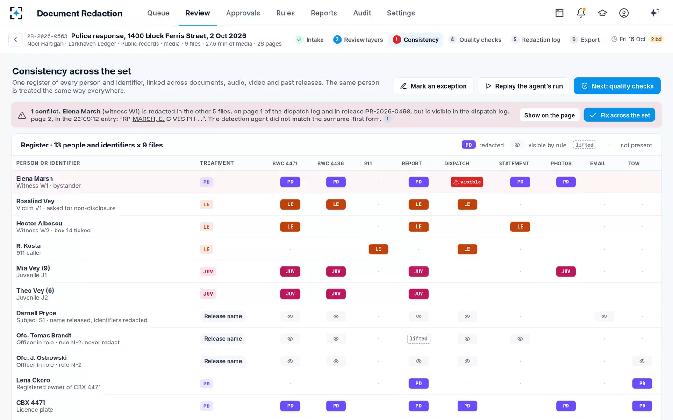Click the warning triangle in conflict banner
This screenshot has height=420, width=673.
click(x=22, y=115)
